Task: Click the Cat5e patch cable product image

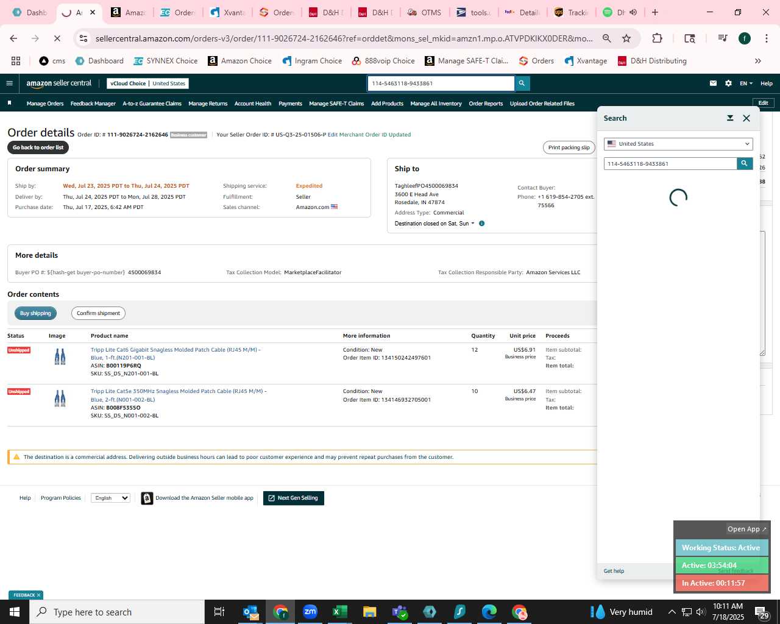Action: coord(60,399)
